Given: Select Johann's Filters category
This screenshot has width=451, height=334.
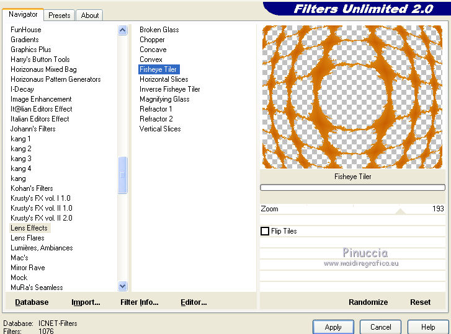Looking at the screenshot, I should click(x=33, y=129).
